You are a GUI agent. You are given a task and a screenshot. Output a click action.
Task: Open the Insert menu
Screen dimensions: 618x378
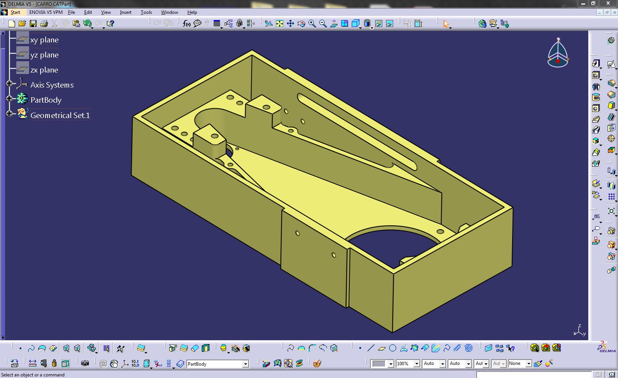126,12
